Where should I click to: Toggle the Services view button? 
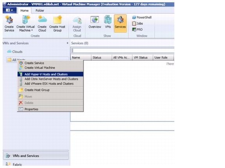click(120, 23)
